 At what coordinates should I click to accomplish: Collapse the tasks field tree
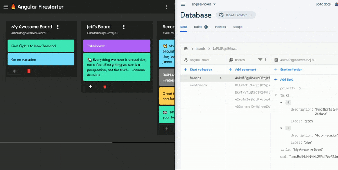pyautogui.click(x=276, y=95)
